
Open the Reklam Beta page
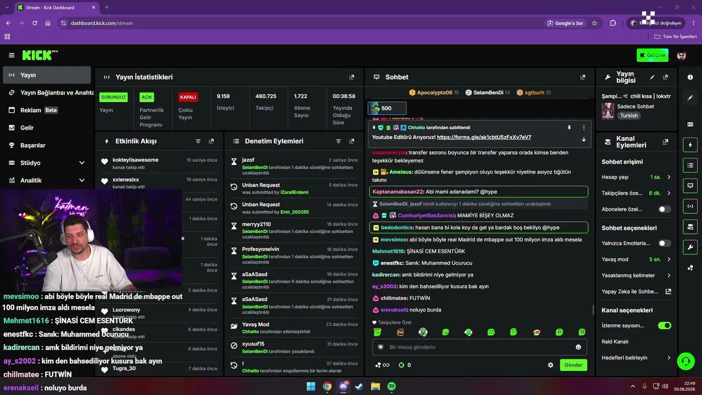[47, 110]
